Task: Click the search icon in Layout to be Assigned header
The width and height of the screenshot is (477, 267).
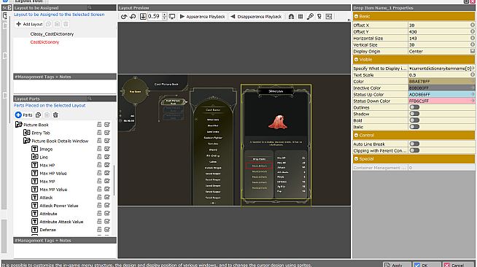Action: 90,7
